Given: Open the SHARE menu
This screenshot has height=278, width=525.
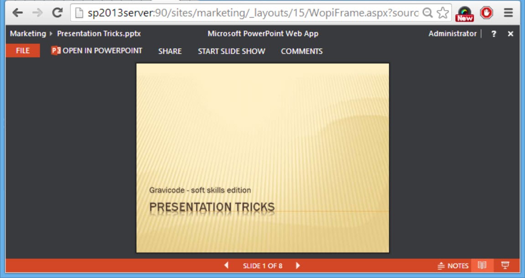Looking at the screenshot, I should click(170, 51).
